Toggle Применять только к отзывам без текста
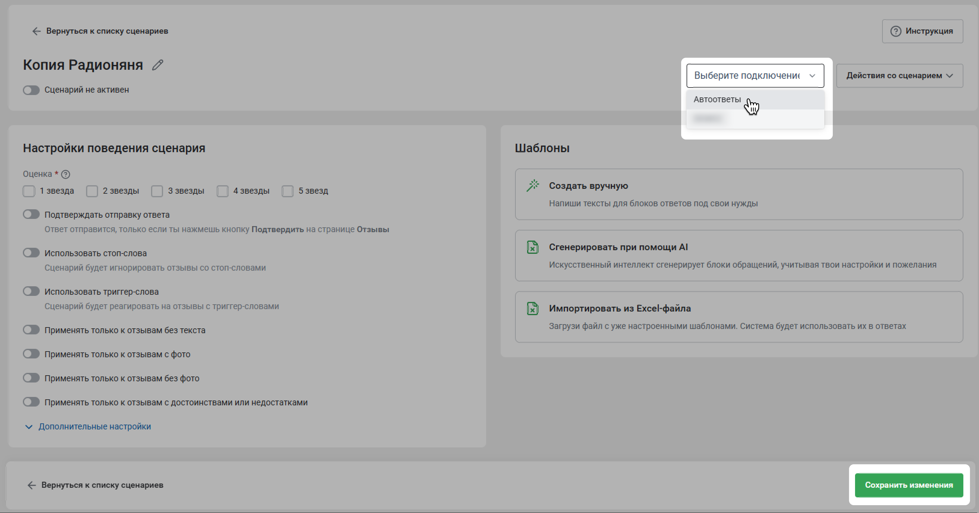Screen dimensions: 979x513 click(31, 330)
